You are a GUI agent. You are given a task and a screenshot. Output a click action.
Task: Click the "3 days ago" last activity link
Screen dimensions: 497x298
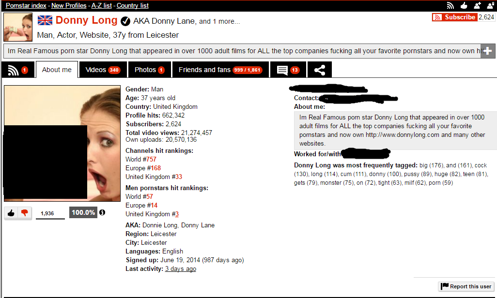(x=181, y=269)
